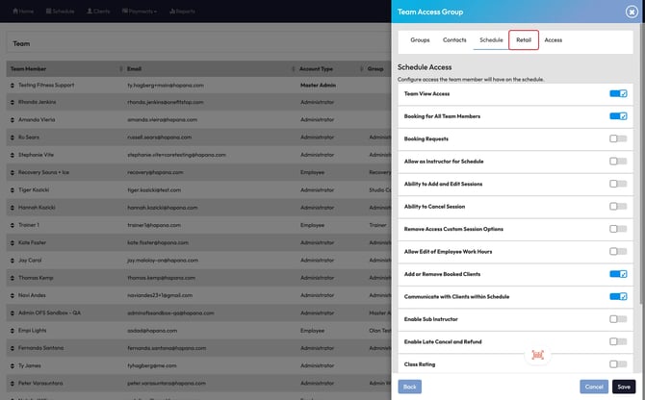Open the Access tab
Image resolution: width=645 pixels, height=400 pixels.
(x=554, y=39)
